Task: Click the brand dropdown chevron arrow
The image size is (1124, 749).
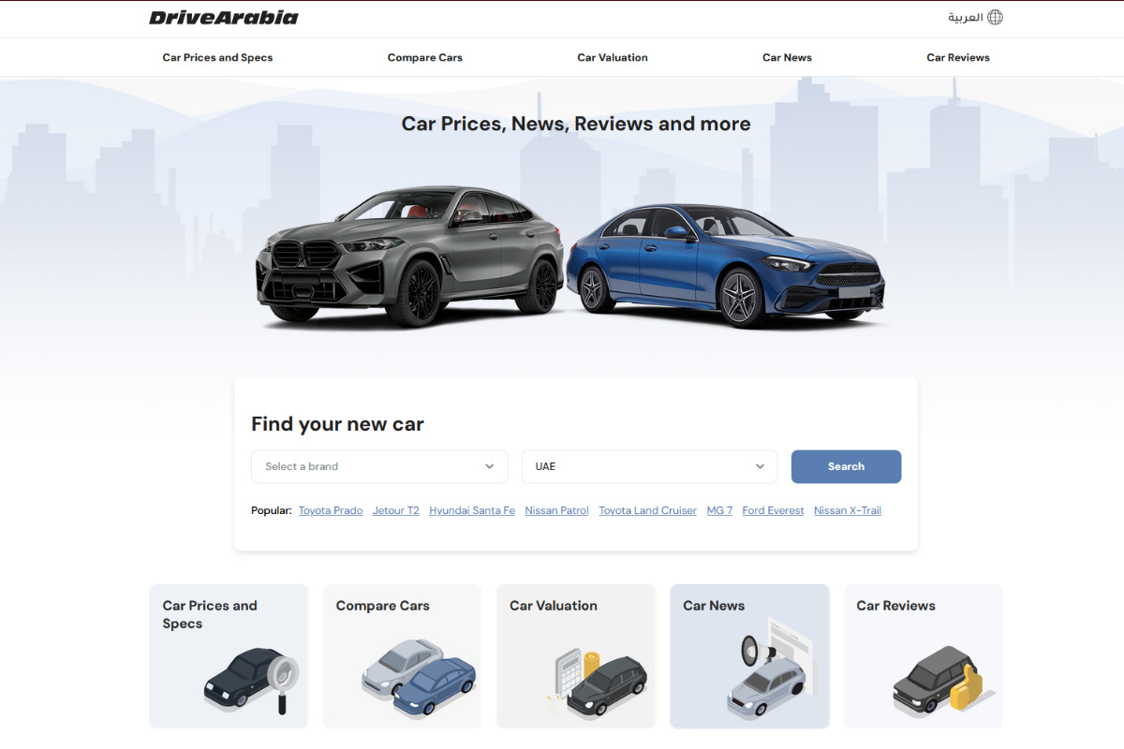Action: [x=489, y=466]
